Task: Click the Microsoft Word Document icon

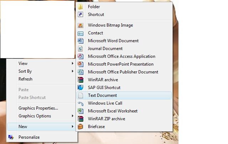Action: [x=81, y=41]
